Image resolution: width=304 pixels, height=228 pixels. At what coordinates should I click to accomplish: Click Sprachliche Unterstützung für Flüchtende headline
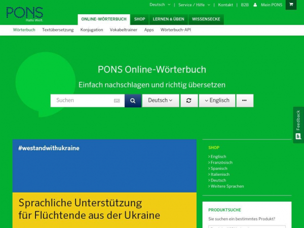tap(89, 209)
